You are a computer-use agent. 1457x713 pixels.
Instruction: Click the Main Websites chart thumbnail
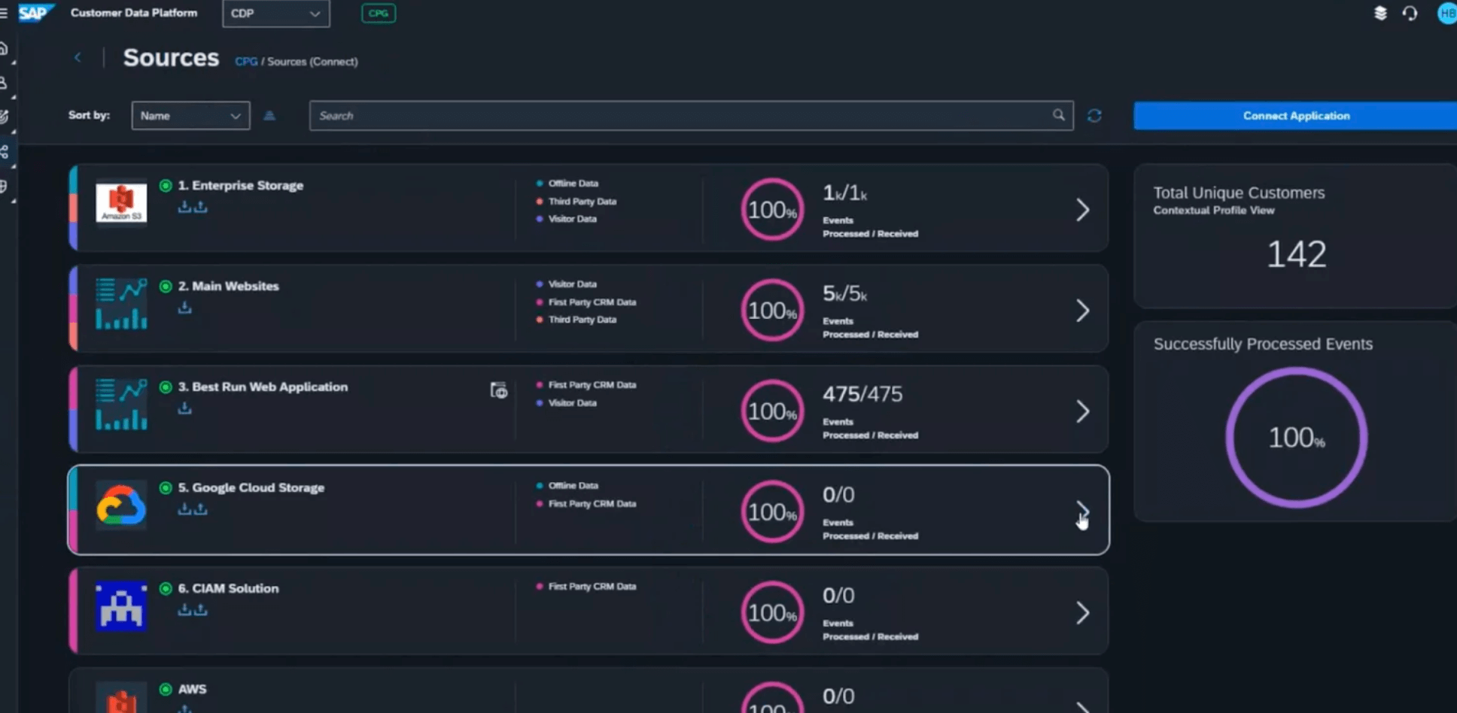(x=121, y=304)
